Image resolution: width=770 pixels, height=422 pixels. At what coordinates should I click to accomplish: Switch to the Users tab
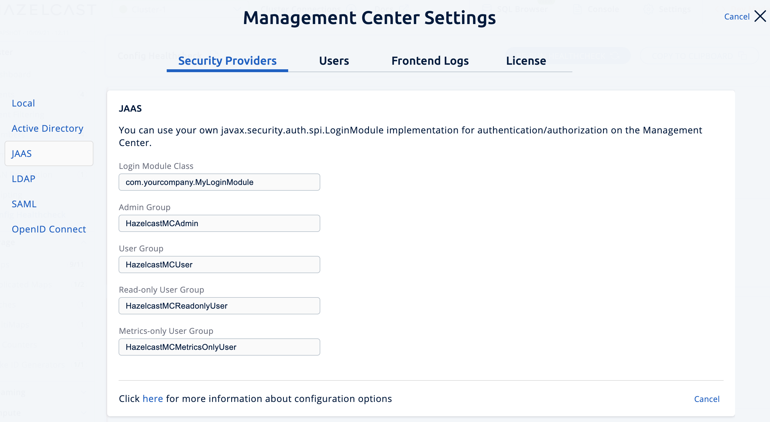334,61
